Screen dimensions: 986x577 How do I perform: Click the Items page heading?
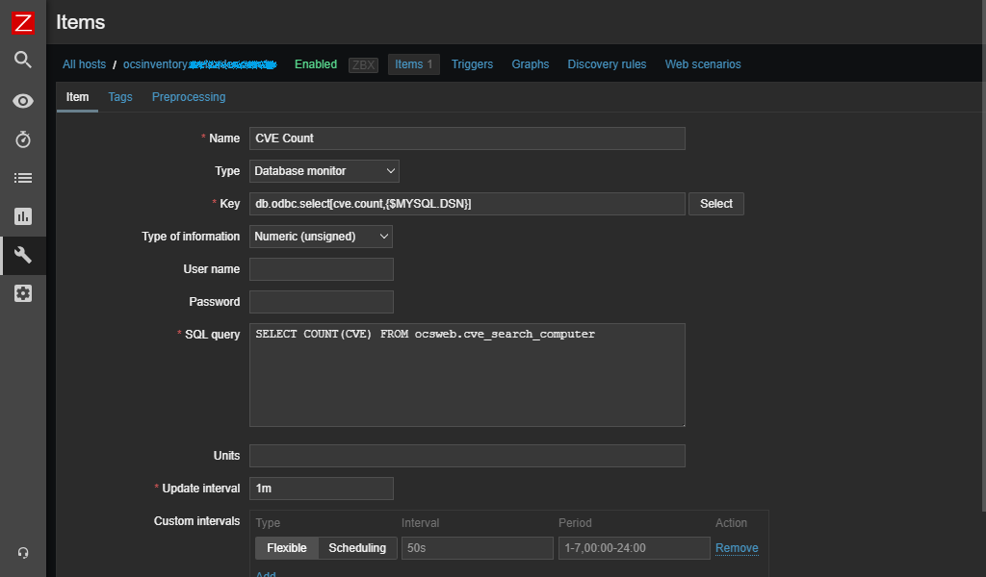click(x=81, y=23)
